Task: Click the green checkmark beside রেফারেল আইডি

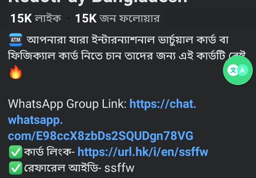Action: point(16,168)
